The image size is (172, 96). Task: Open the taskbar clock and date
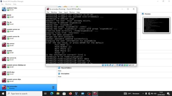161,94
